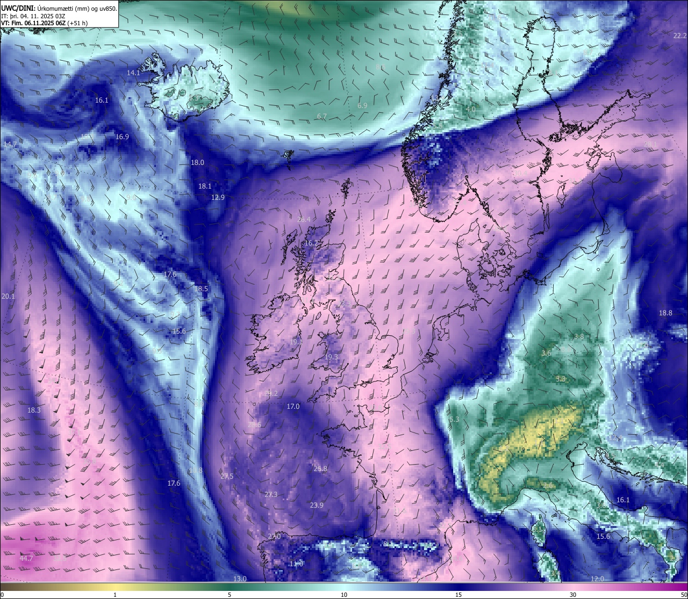Select the 18.1 value on the map
The height and width of the screenshot is (599, 688).
coord(205,186)
